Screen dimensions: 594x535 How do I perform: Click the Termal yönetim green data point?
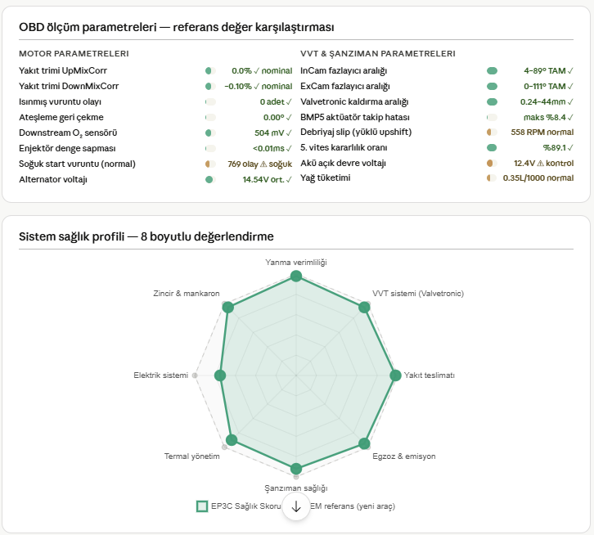[x=232, y=440]
